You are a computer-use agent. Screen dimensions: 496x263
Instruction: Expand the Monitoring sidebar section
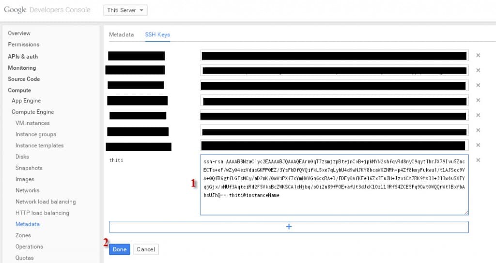[x=22, y=68]
